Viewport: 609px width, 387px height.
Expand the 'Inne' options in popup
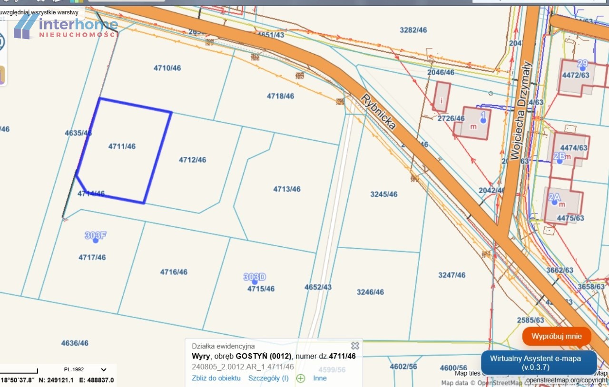pos(320,378)
